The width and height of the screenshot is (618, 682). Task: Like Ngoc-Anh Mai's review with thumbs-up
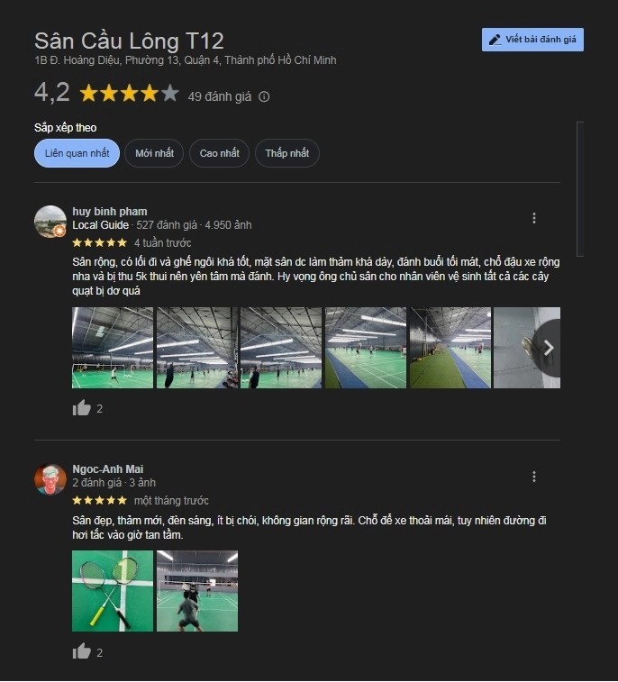[x=82, y=651]
